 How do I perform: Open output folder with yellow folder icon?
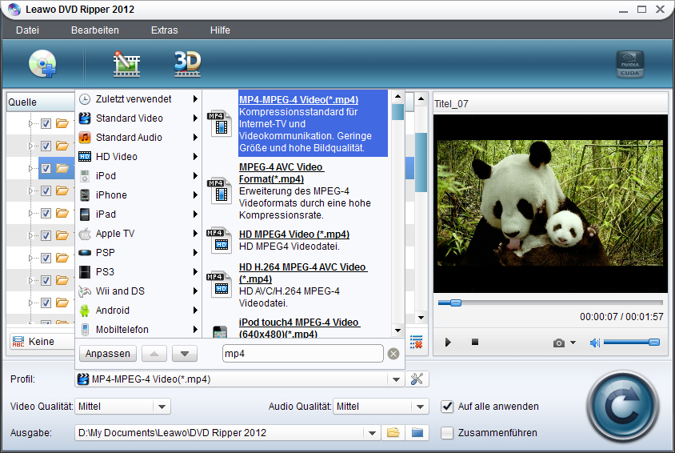pos(393,433)
